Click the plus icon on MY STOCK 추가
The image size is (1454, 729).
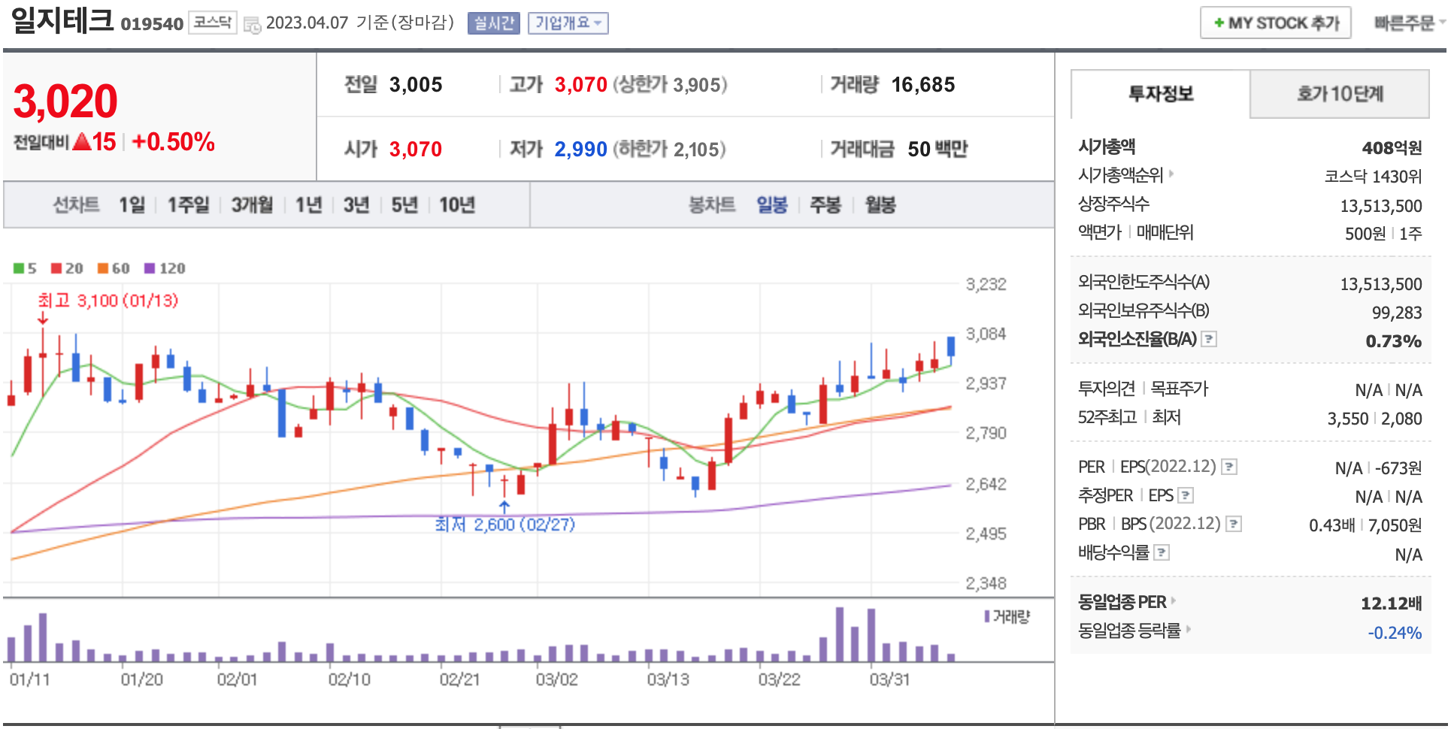(1219, 23)
